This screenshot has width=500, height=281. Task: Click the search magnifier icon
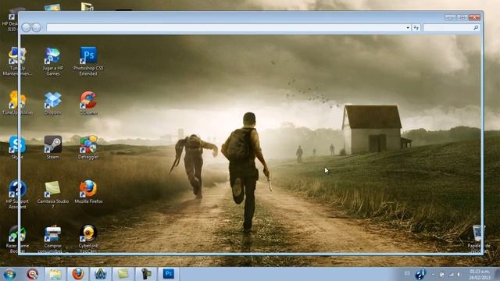476,28
